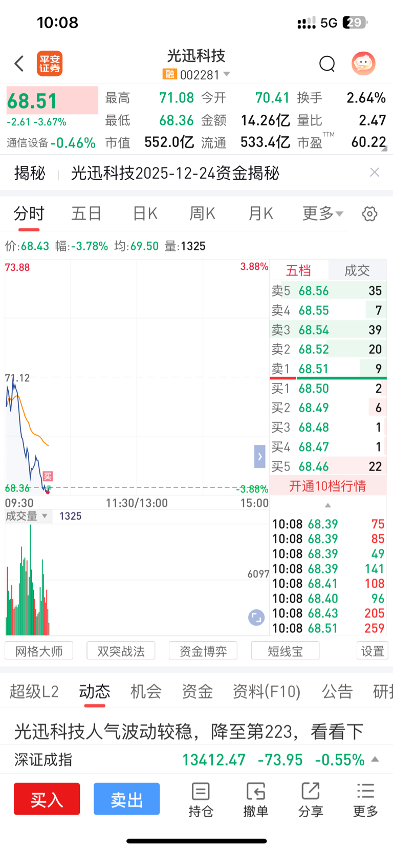Tap the blue 卖出 button
393x851 pixels.
pos(127,799)
